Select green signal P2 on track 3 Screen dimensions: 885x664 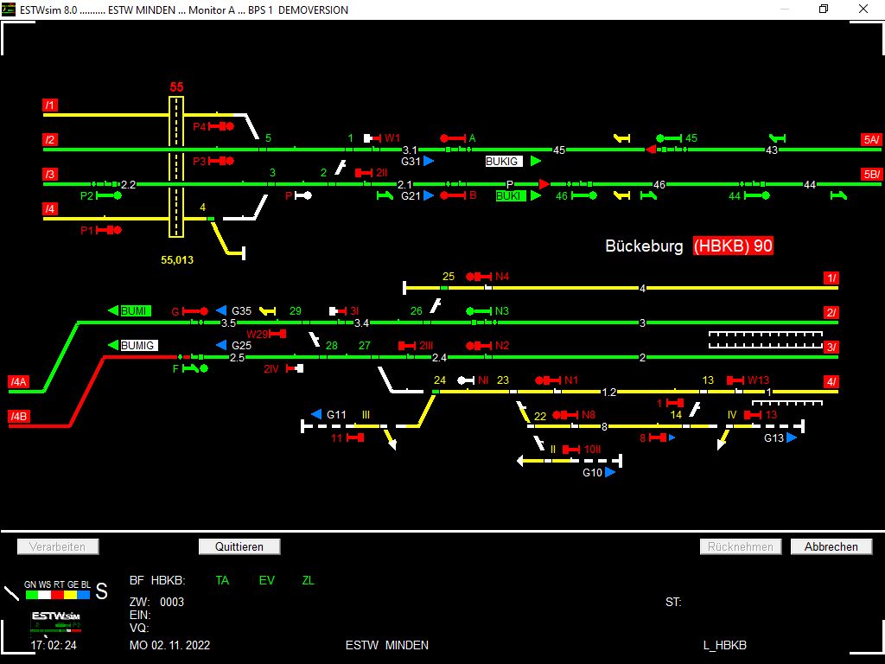pos(108,196)
